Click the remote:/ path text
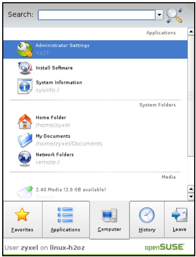 [48, 162]
